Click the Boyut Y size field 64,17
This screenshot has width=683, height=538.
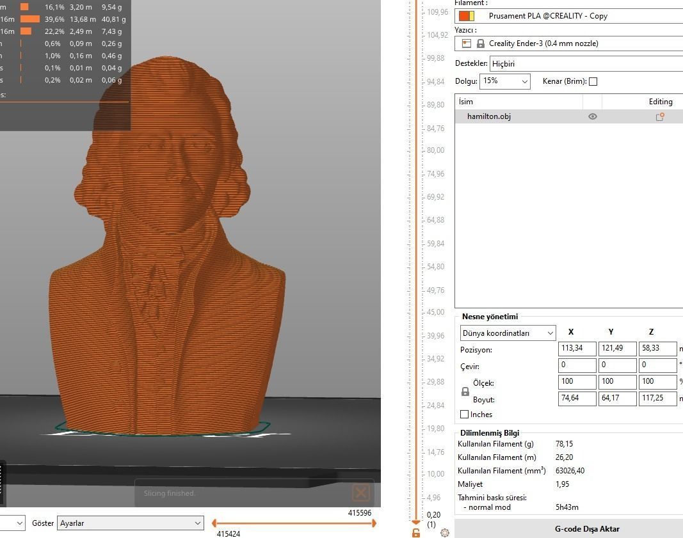pos(617,399)
